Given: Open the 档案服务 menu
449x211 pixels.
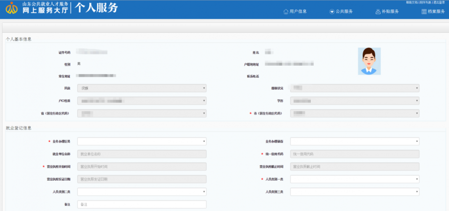Looking at the screenshot, I should (433, 12).
